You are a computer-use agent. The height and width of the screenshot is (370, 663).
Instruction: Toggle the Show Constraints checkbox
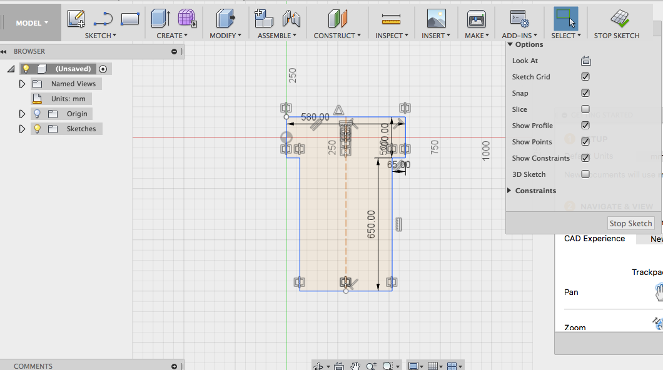tap(585, 157)
